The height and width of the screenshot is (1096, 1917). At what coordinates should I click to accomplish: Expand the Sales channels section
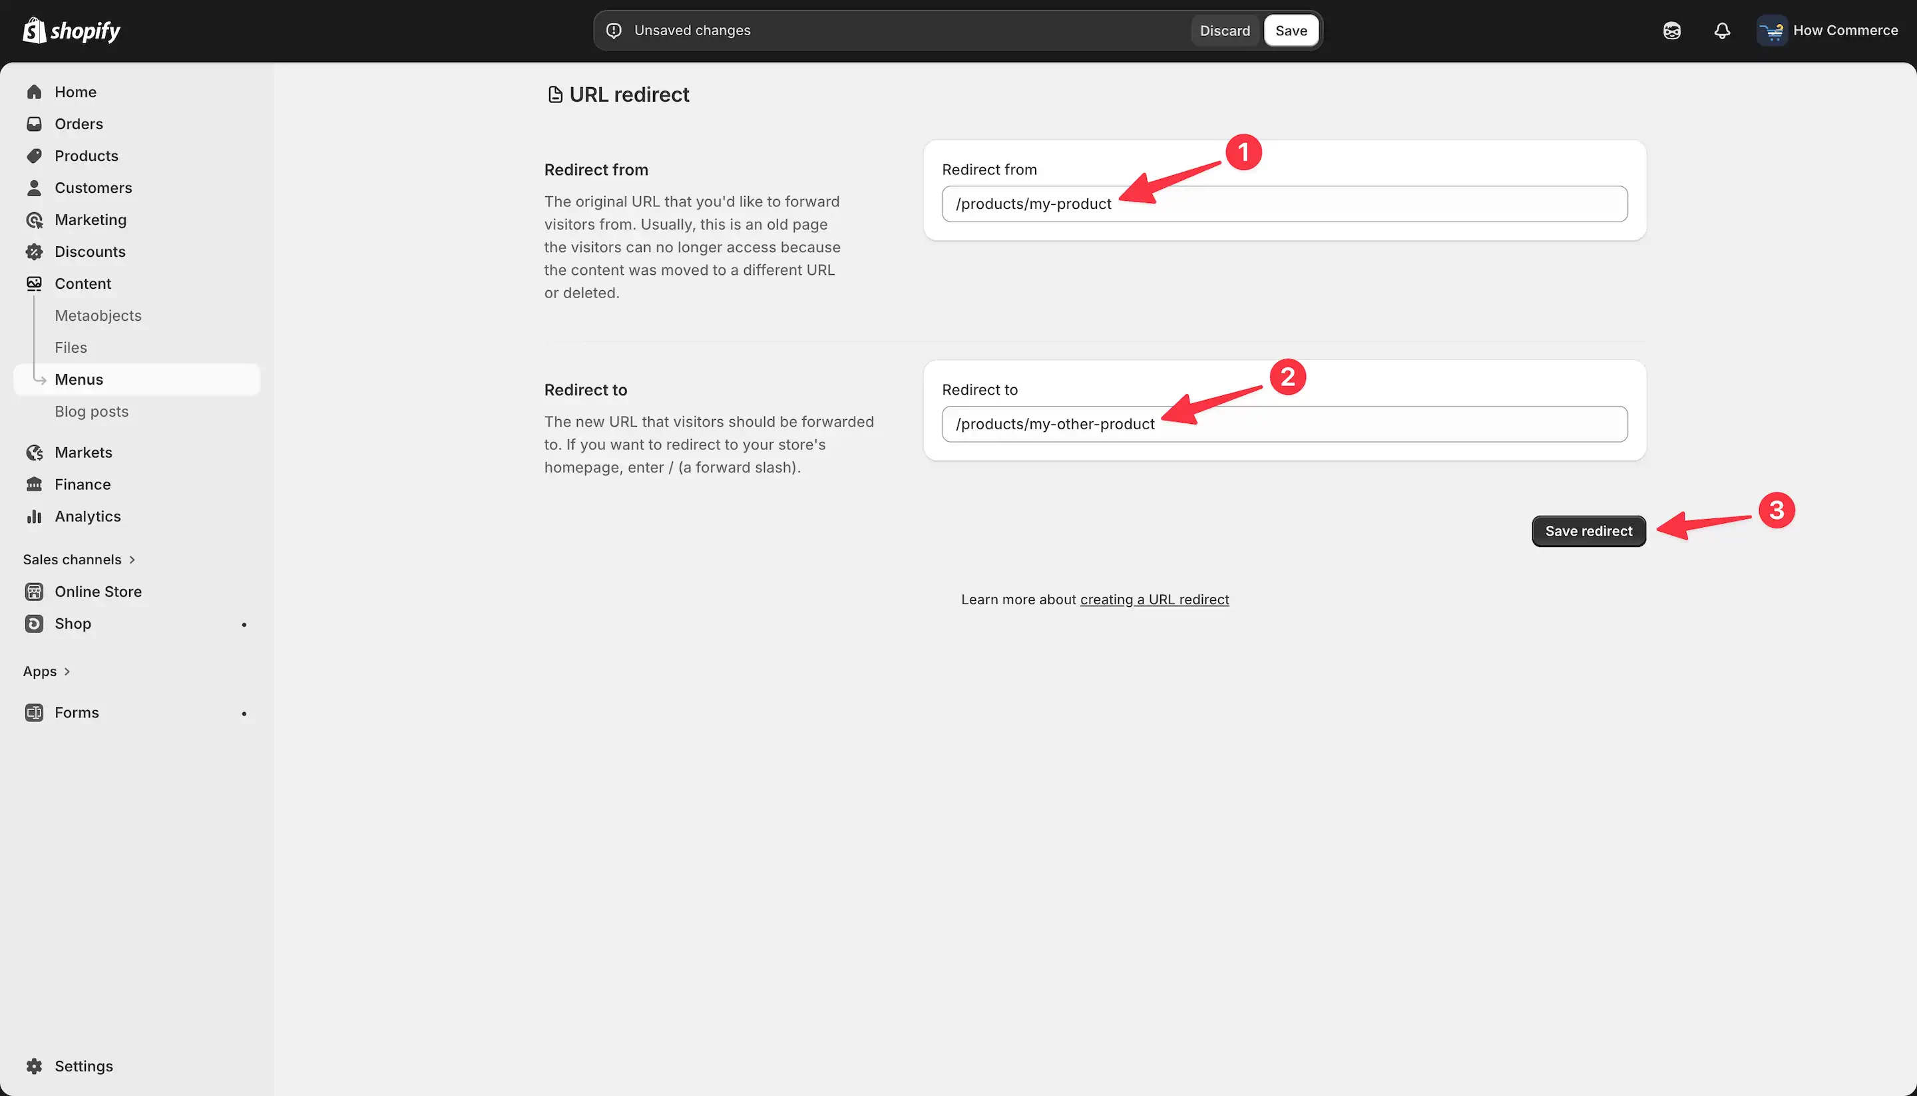79,559
